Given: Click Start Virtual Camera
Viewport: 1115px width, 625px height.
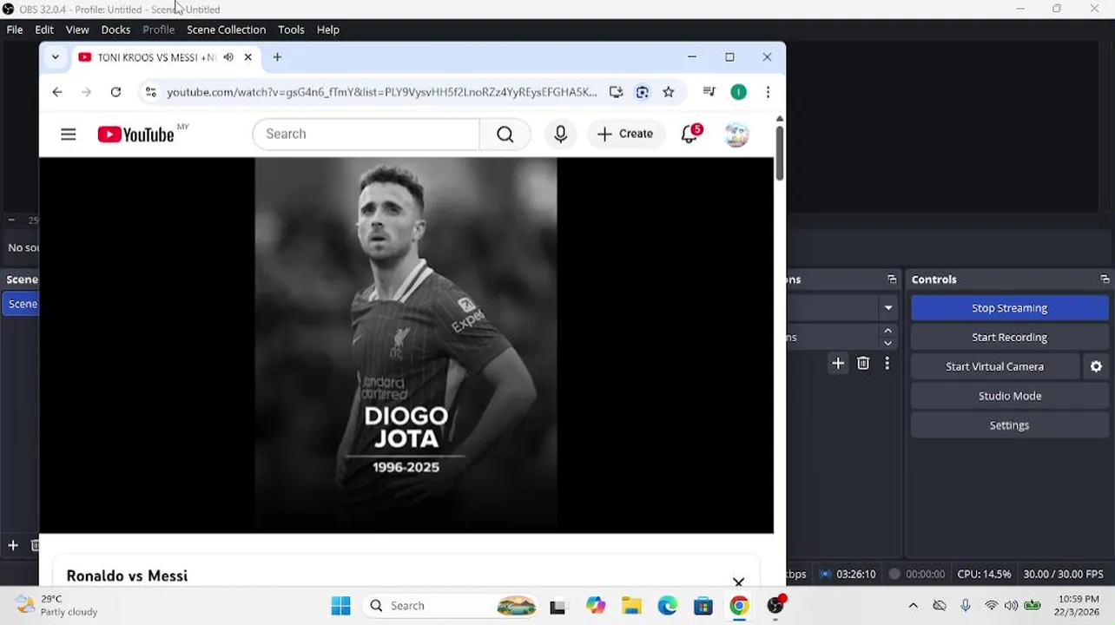Looking at the screenshot, I should [x=994, y=366].
